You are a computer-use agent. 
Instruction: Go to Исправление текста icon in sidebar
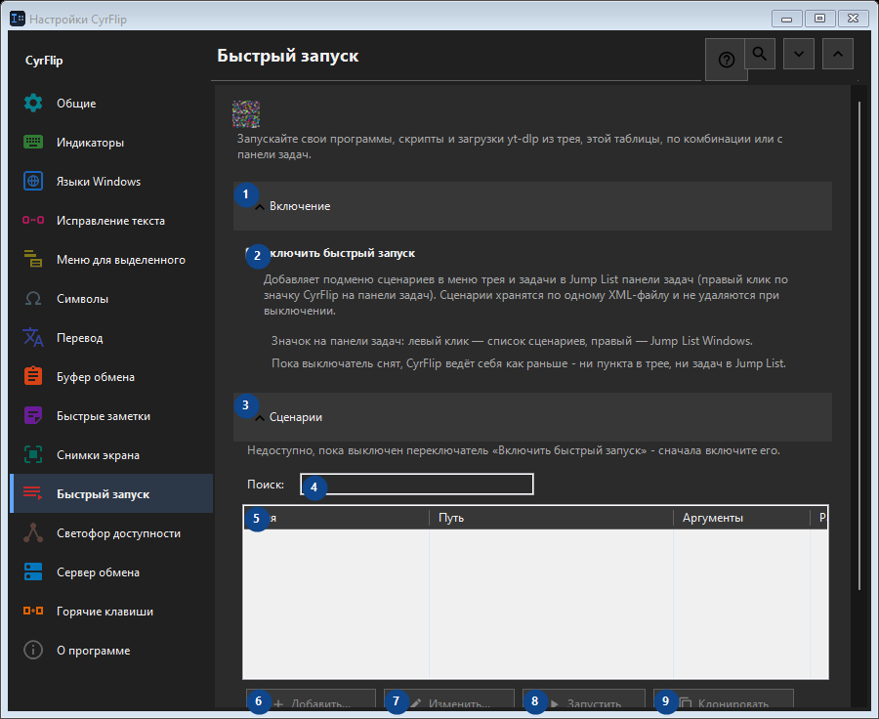click(x=33, y=221)
